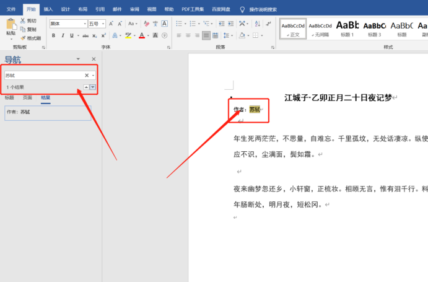
Task: Switch to the 插入 ribbon tab
Action: click(x=48, y=9)
